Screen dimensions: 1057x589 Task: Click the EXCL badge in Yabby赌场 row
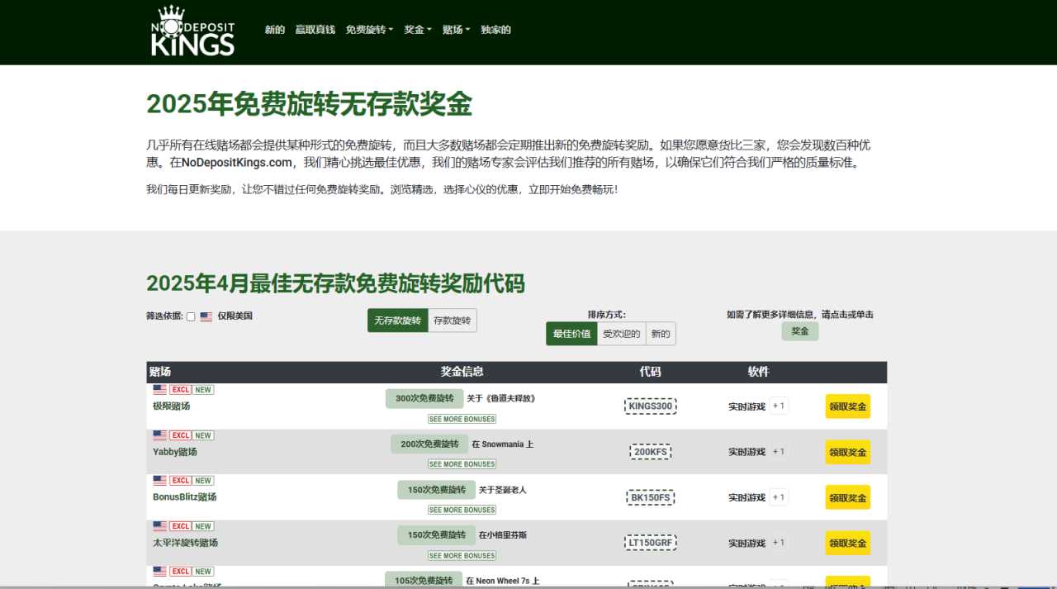coord(181,435)
